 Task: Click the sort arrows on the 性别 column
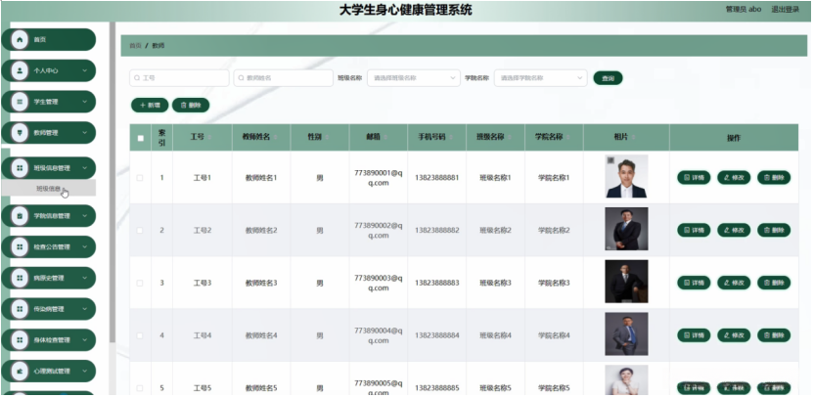tap(327, 138)
